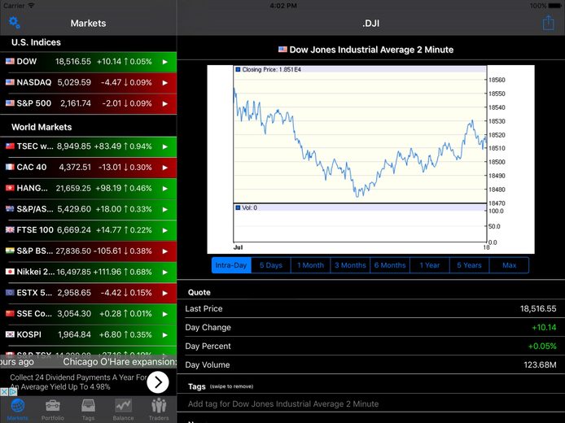565x423 pixels.
Task: Click the Day Percent value +0.05%
Action: pyautogui.click(x=542, y=346)
